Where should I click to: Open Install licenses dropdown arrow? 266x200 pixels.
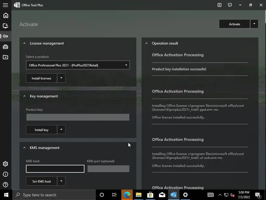point(61,78)
